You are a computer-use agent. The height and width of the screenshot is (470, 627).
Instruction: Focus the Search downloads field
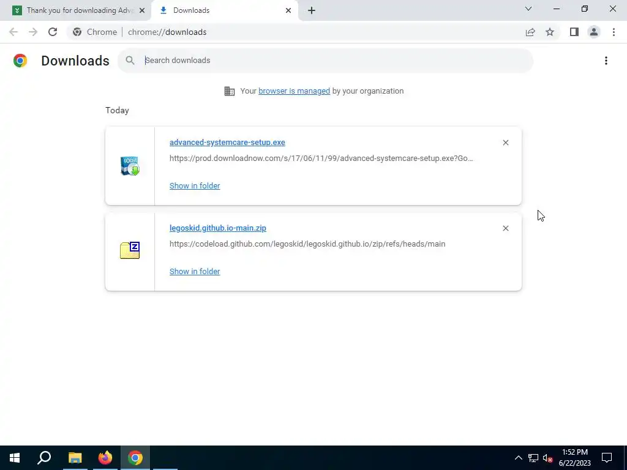pyautogui.click(x=326, y=61)
